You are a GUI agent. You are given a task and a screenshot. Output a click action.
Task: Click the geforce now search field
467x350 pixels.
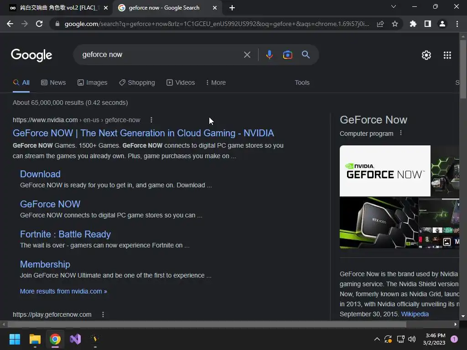(161, 55)
